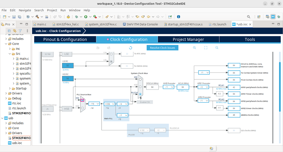This screenshot has height=152, width=283.
Task: Click the build hammer icon
Action: (x=37, y=17)
